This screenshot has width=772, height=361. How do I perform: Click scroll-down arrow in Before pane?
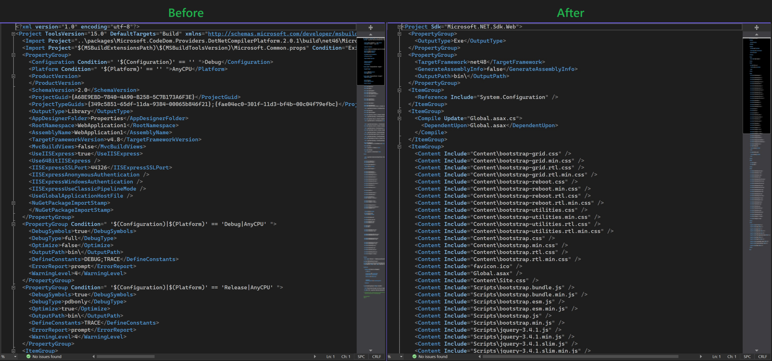(x=371, y=351)
